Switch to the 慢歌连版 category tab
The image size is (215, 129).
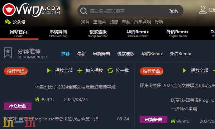click(126, 54)
